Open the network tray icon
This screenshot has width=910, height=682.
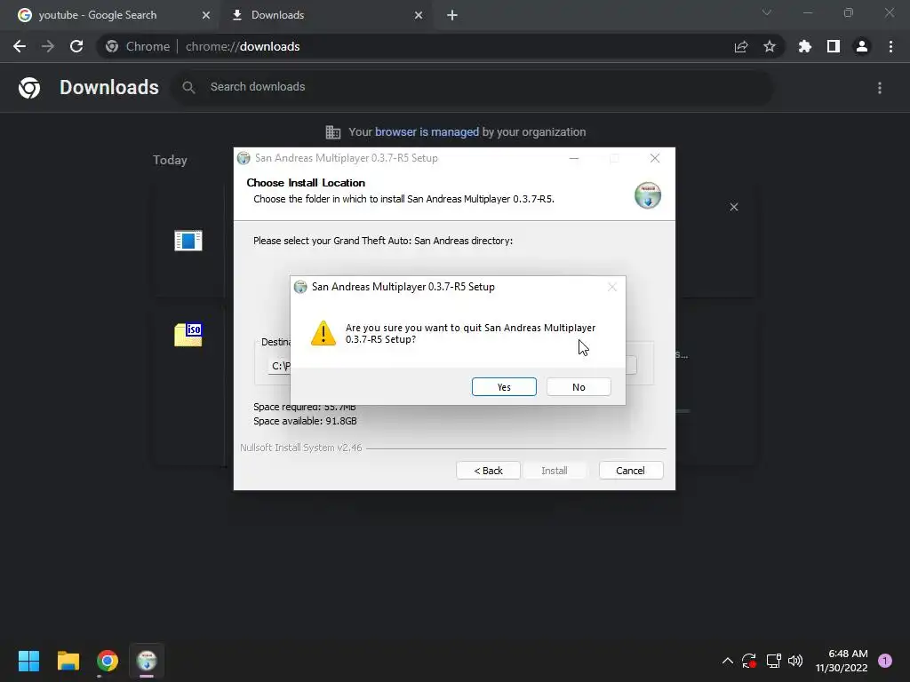[773, 661]
